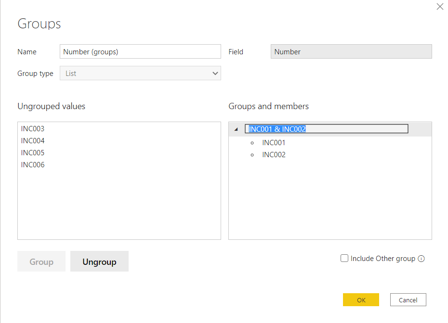The image size is (448, 323).
Task: Dismiss dialog using Cancel button
Action: pos(408,299)
